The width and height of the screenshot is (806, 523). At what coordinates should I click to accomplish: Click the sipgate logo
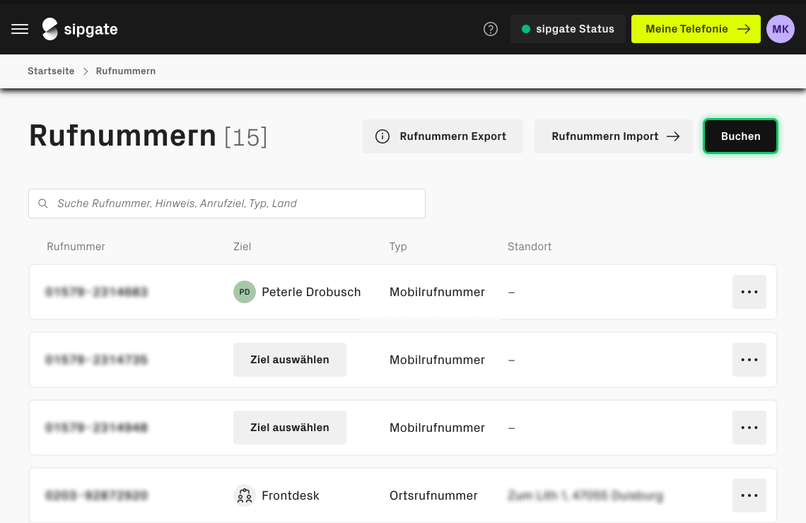[x=80, y=29]
